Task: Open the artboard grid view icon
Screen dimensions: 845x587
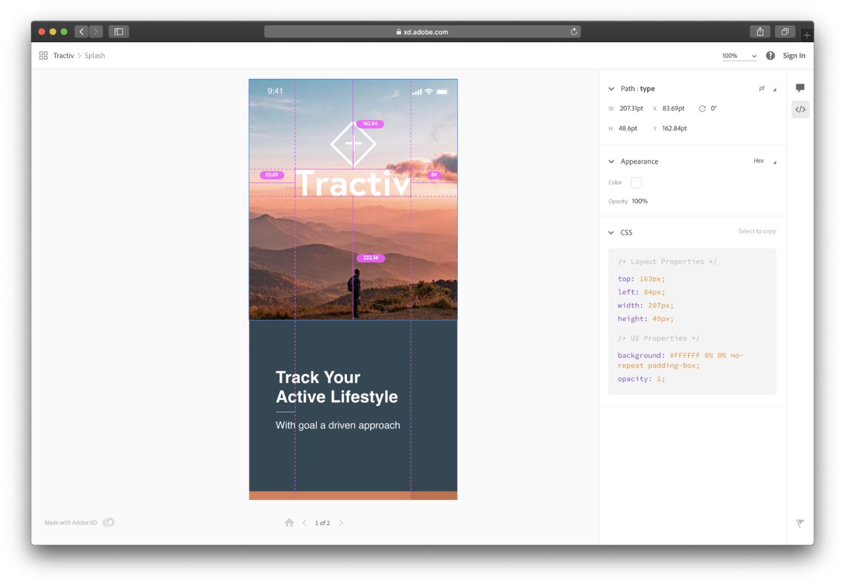Action: point(44,56)
